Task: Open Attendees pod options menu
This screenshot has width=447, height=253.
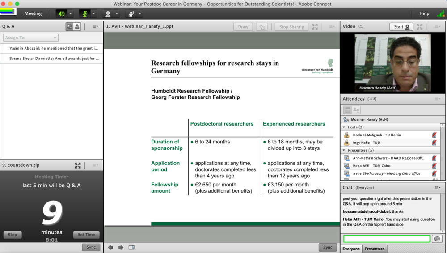Action: click(x=437, y=99)
